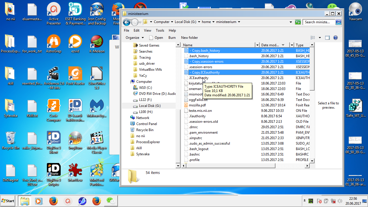This screenshot has height=207, width=368.
Task: Open the Organize dropdown menu
Action: coord(135,38)
